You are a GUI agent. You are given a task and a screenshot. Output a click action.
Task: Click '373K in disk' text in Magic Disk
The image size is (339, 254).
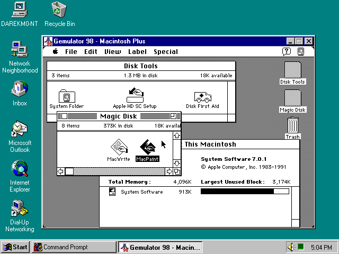(118, 126)
